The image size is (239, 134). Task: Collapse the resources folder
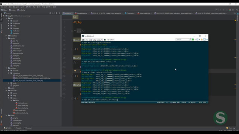(6, 90)
